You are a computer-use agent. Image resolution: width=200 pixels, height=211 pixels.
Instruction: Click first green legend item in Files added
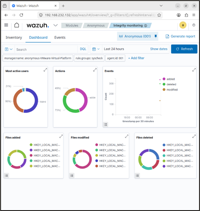click(x=45, y=145)
